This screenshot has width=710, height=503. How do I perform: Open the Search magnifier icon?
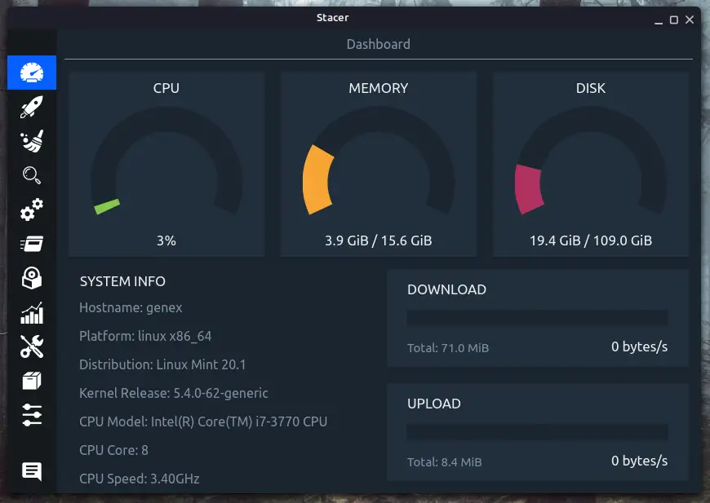point(32,175)
